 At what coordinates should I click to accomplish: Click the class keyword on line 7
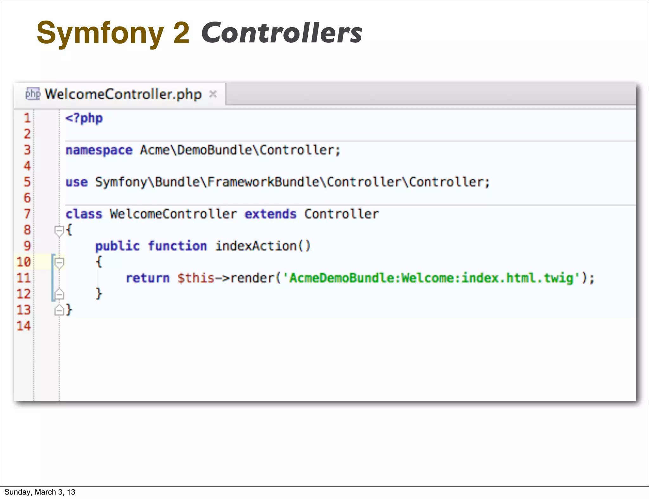[84, 214]
